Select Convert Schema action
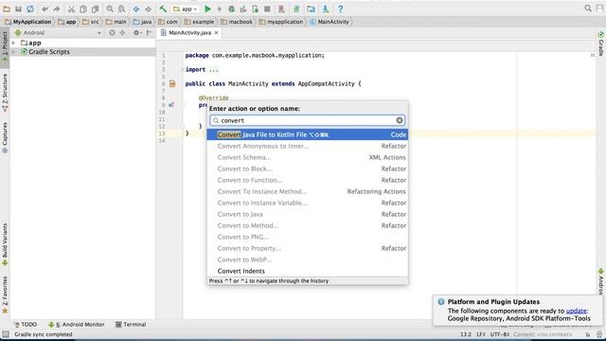This screenshot has width=606, height=341. tap(307, 157)
